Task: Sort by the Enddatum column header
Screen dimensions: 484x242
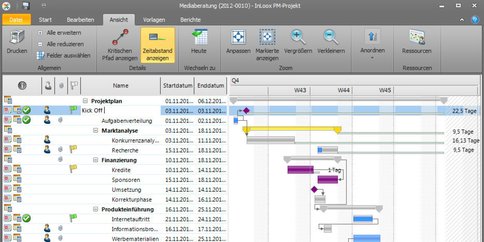Action: pyautogui.click(x=211, y=86)
